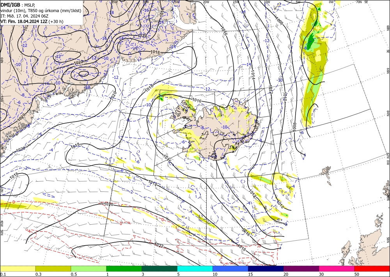The height and width of the screenshot is (277, 390).
Task: Click the legend scale value "0.1"
Action: point(2,274)
